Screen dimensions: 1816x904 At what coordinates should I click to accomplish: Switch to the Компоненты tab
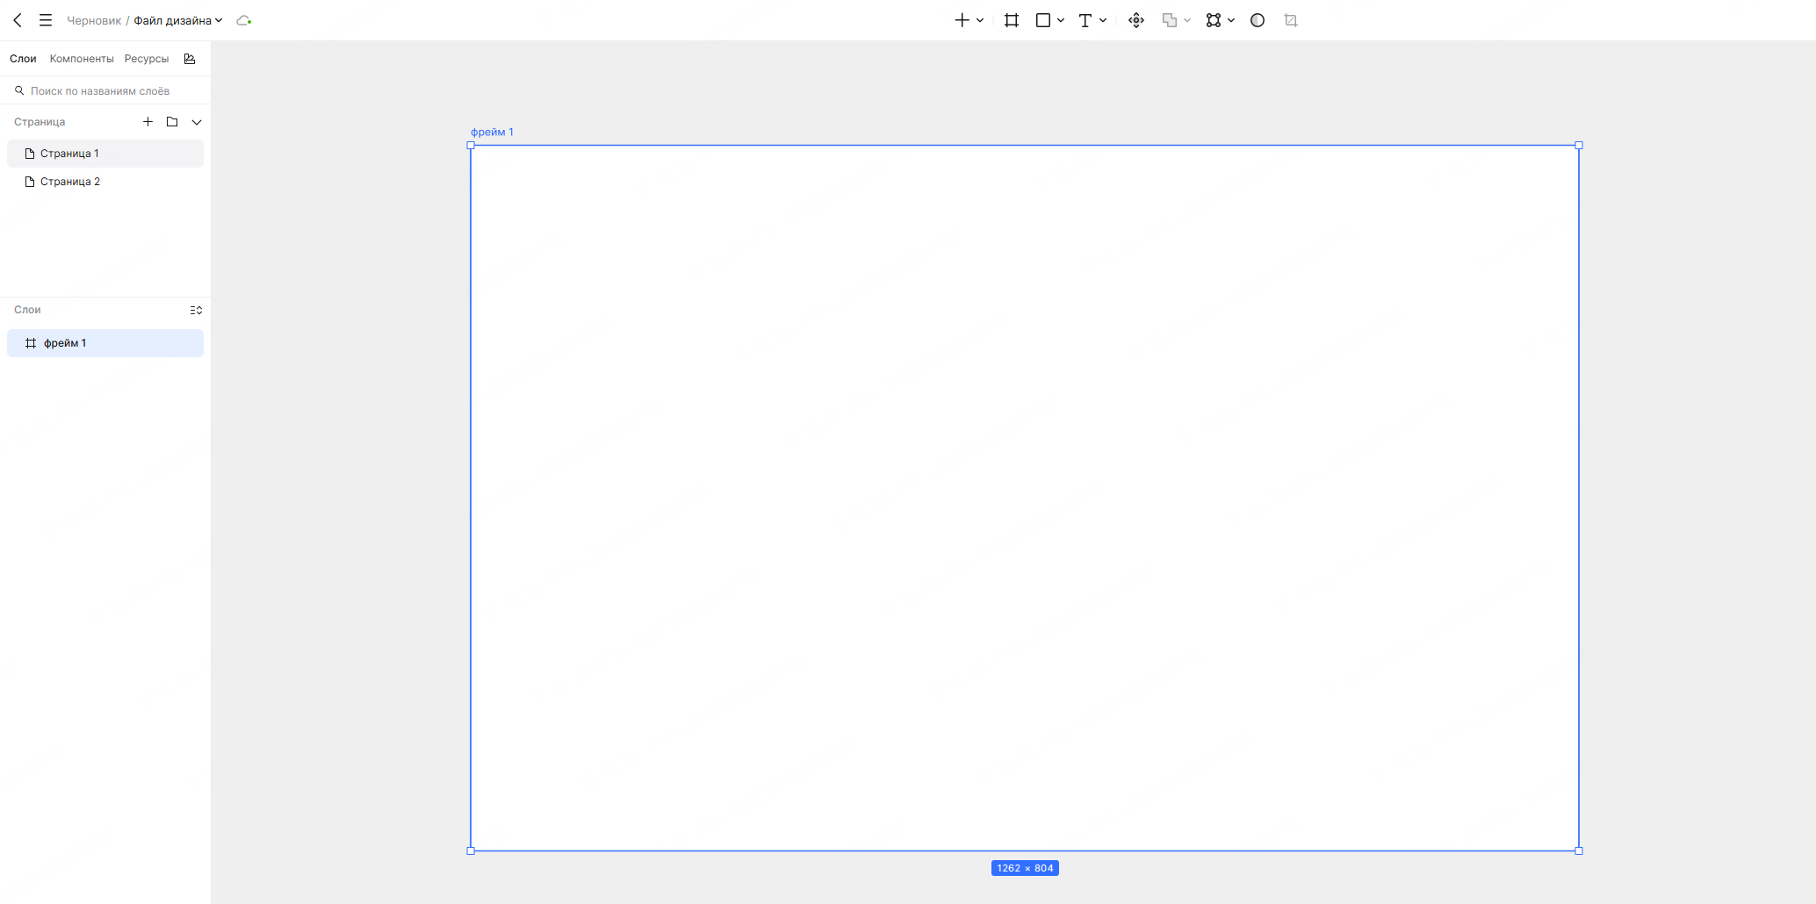pos(82,59)
